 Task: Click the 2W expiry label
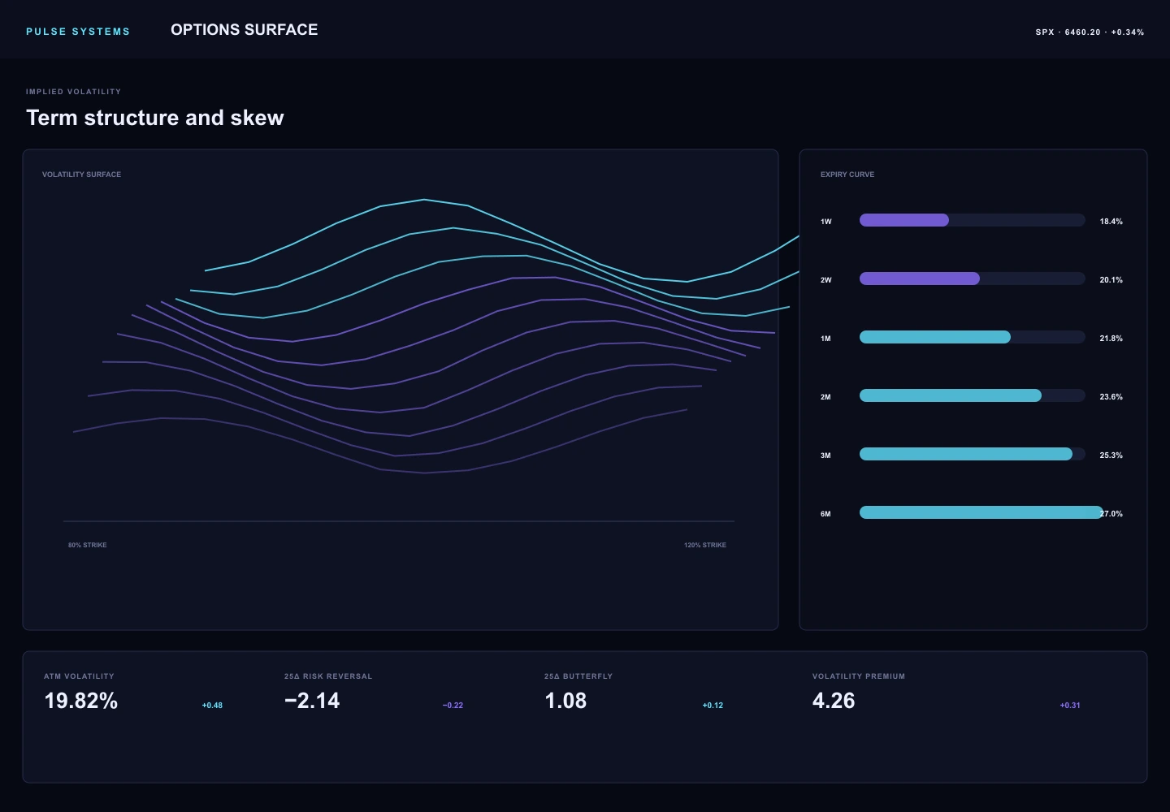[826, 280]
